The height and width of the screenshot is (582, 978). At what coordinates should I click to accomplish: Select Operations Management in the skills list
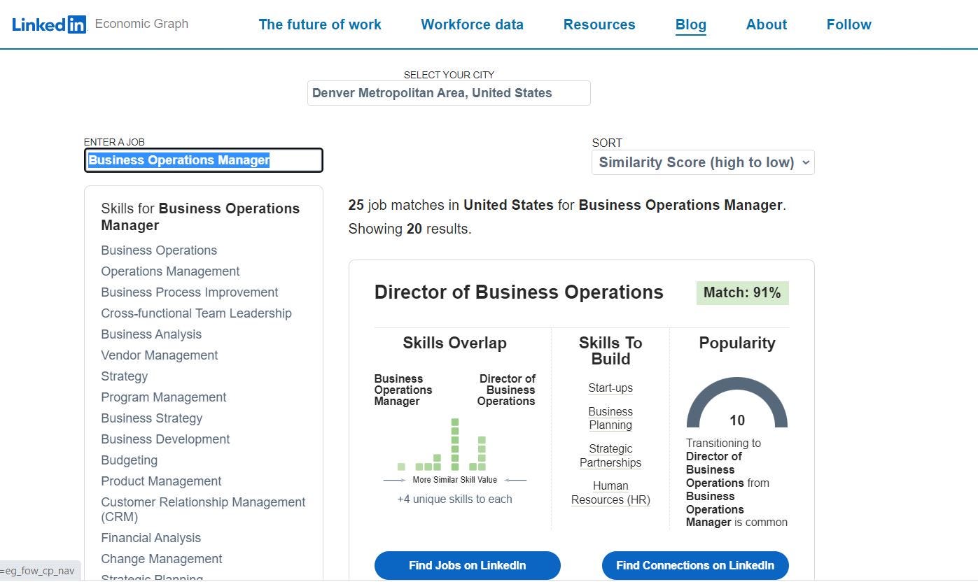(x=170, y=271)
